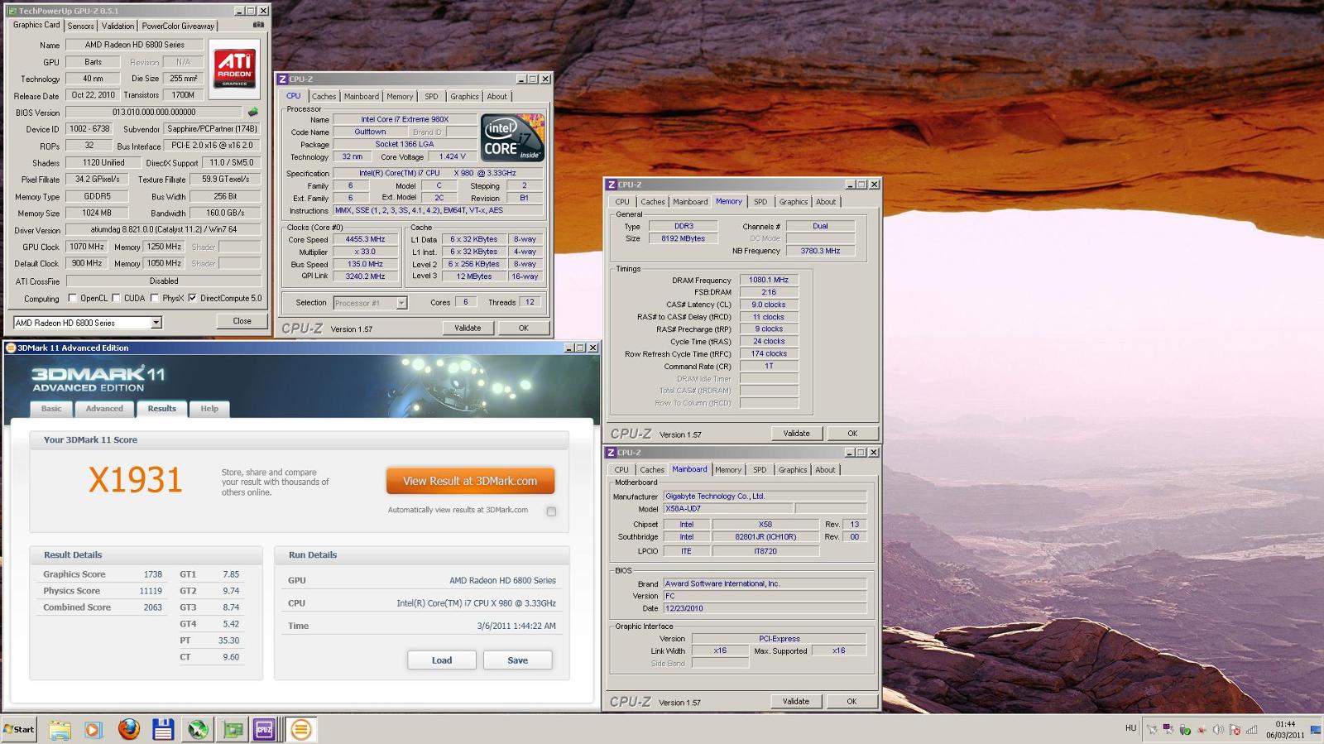Viewport: 1324px width, 744px height.
Task: Click the Close button in GPU-Z
Action: coord(242,321)
